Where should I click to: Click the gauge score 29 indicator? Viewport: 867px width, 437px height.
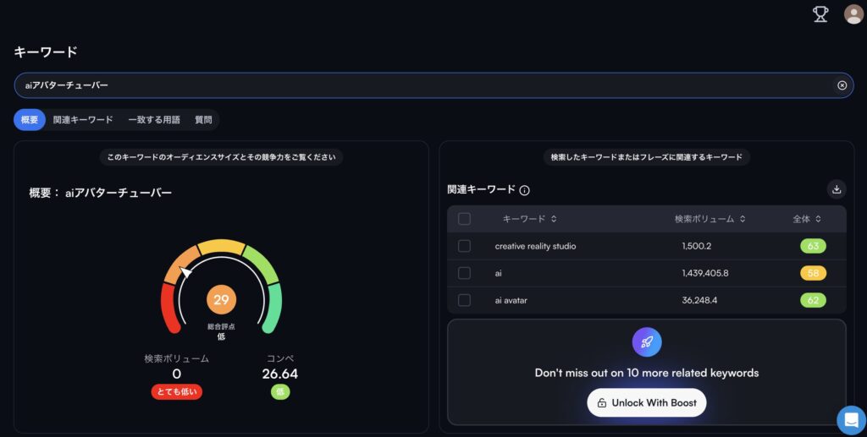221,299
